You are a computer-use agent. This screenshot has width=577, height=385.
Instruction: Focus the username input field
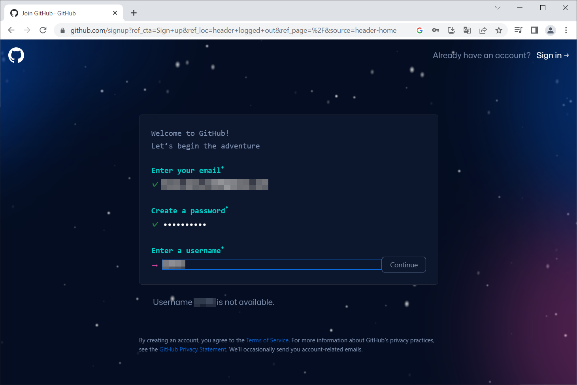point(277,265)
